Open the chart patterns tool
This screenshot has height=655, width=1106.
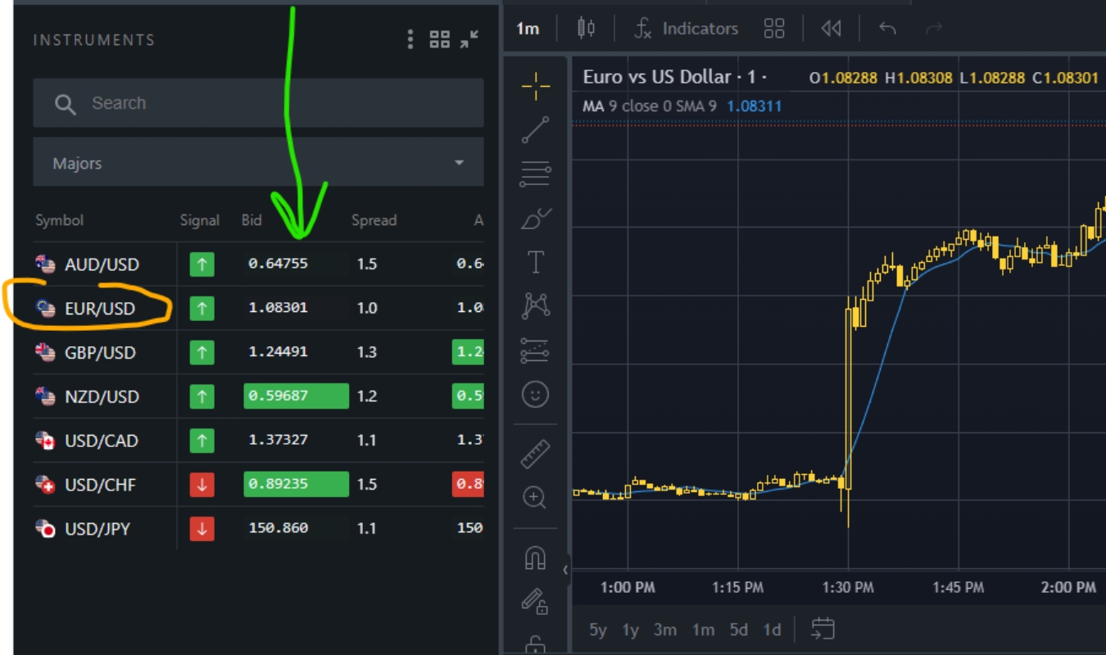536,306
